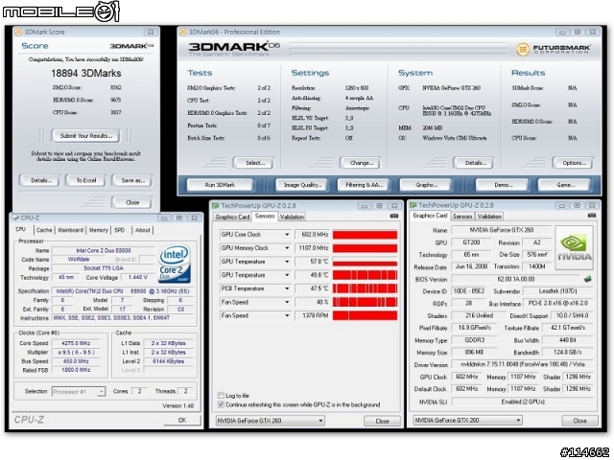Screen dimensions: 614x460
Task: Click the Demo button in 3DMark06
Action: (x=503, y=185)
